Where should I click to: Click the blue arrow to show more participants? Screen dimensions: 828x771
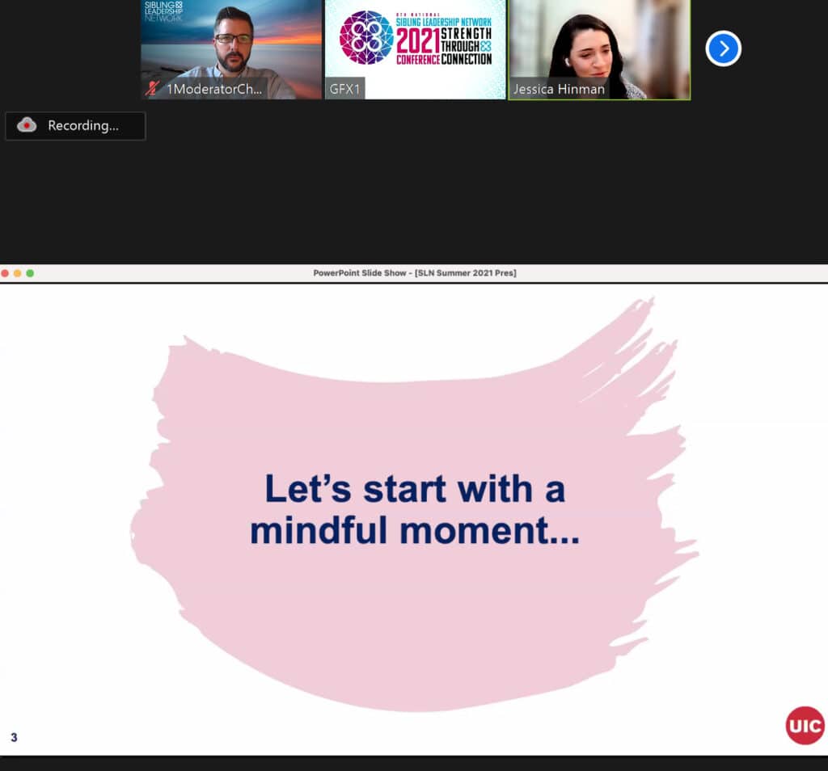[723, 48]
